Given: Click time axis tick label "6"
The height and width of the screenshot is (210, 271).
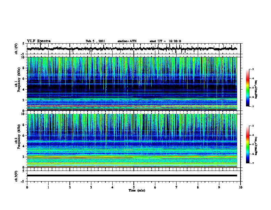Looking at the screenshot, I should [155, 187].
